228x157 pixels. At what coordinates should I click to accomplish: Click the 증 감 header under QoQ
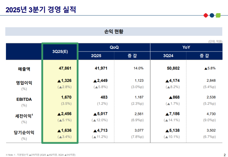(132, 56)
